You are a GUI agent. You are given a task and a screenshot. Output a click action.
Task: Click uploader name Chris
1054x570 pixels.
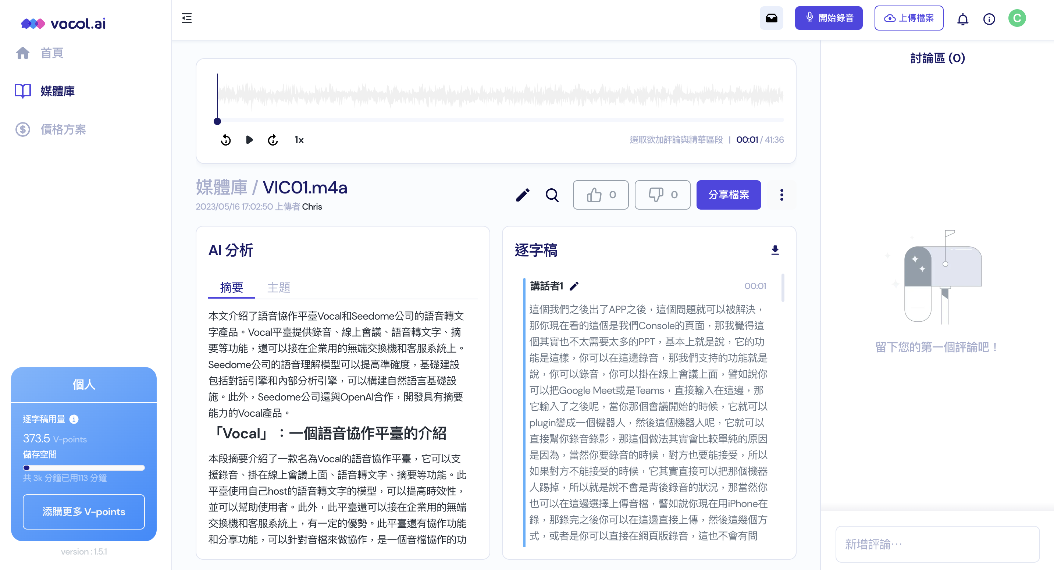click(312, 207)
